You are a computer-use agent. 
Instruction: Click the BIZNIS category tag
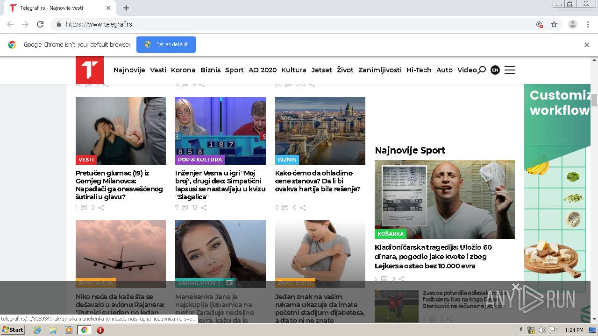pos(287,160)
